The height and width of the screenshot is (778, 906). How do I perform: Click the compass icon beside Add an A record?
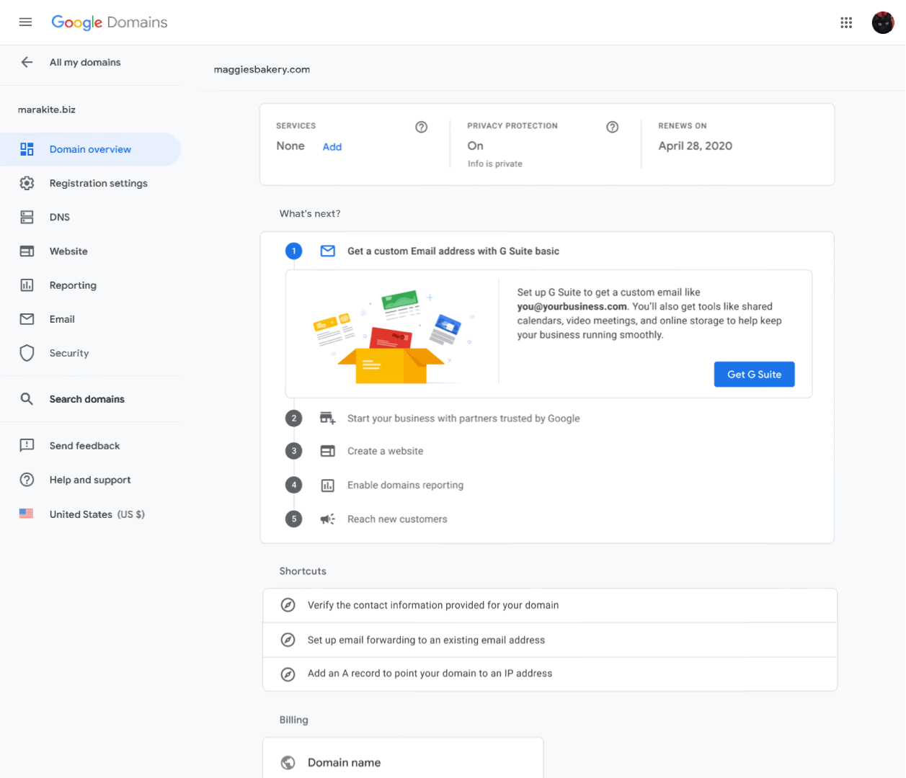(288, 674)
